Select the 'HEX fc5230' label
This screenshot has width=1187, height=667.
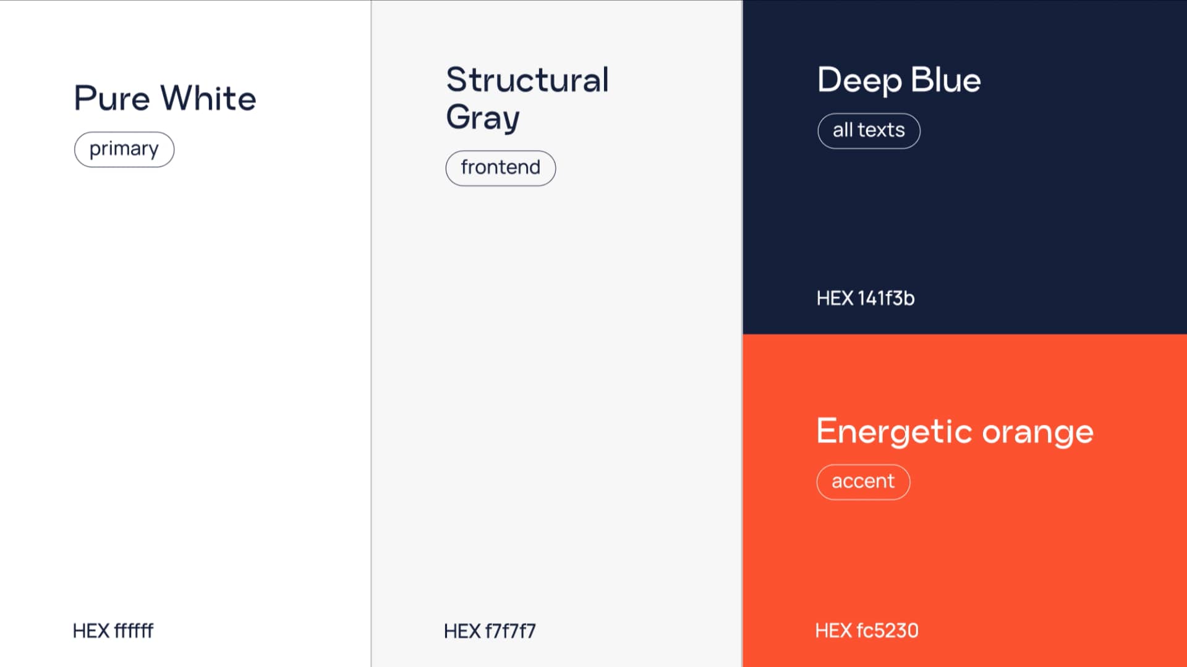click(x=867, y=631)
